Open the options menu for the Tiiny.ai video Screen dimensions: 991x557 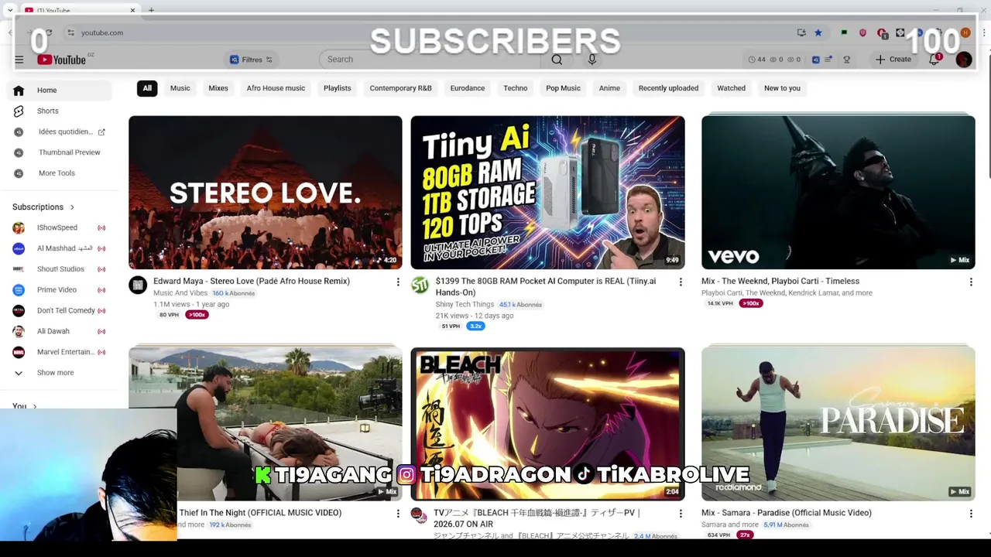681,282
